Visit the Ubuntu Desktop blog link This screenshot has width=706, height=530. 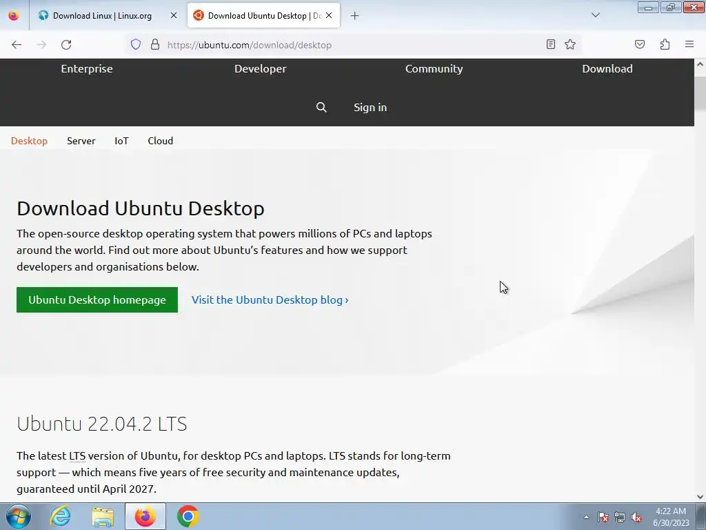click(x=270, y=300)
